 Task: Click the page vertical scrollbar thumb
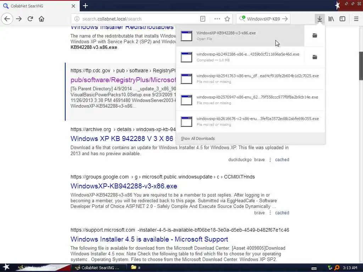(x=361, y=66)
